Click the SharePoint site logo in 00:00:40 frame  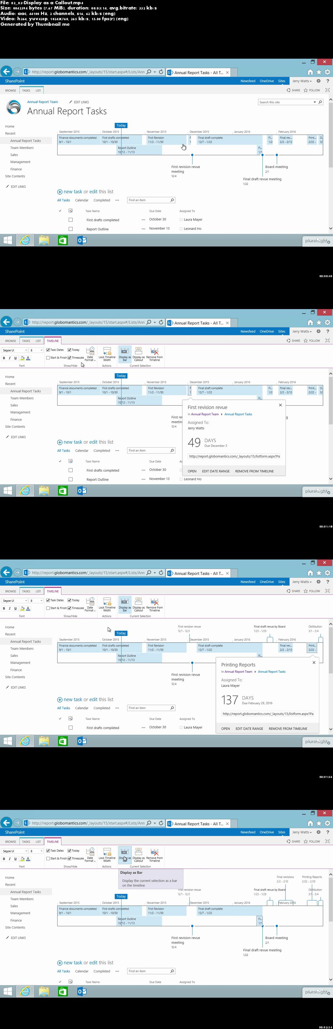(14, 108)
